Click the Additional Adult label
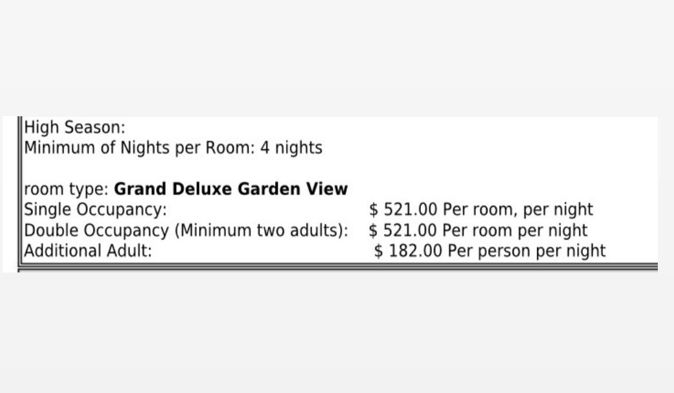The width and height of the screenshot is (674, 393). [88, 251]
